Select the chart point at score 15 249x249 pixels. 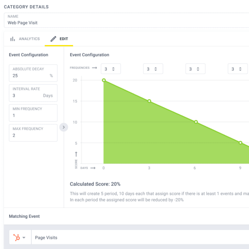(149, 101)
